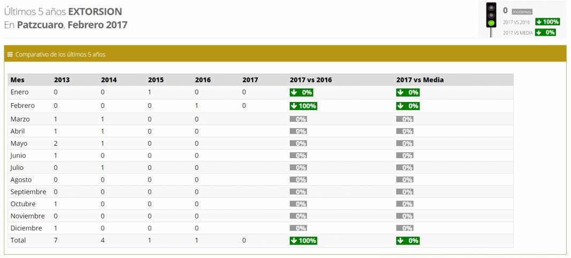This screenshot has width=571, height=258.
Task: Click the value 1 in Octubre 2013 cell
Action: pos(56,204)
